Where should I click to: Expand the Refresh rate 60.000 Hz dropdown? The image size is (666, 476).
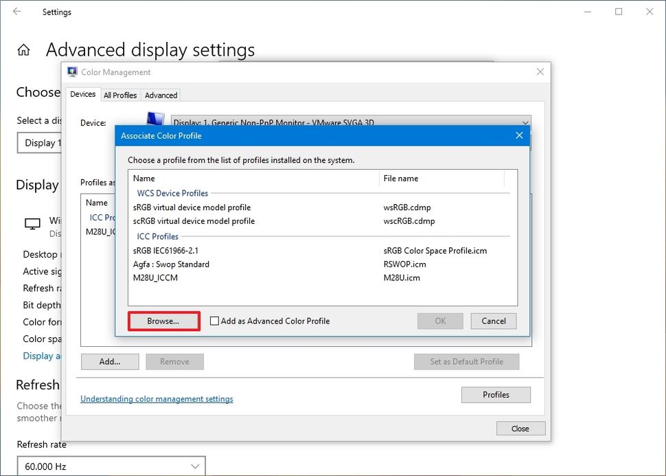point(111,466)
